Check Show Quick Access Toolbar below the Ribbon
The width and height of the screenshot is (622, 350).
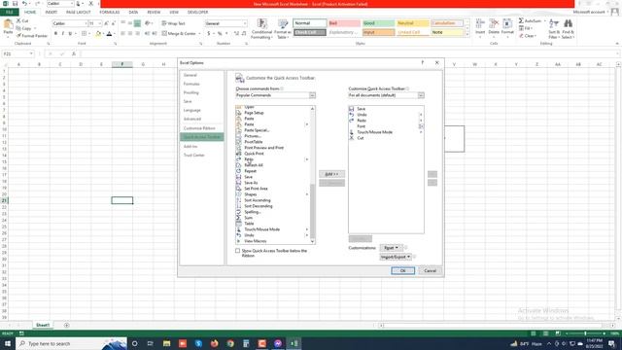click(237, 251)
